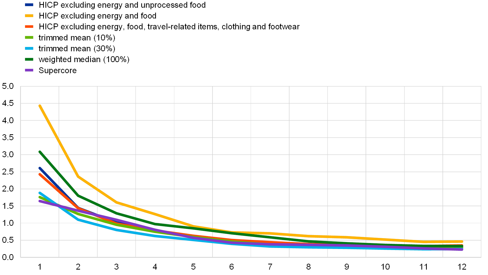Click the Trimmed mean (30%) legend text
The image size is (488, 275).
coord(77,48)
